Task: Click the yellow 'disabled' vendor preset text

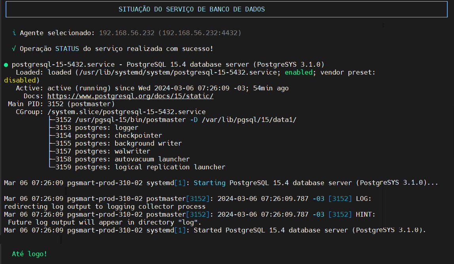Action: (x=20, y=80)
